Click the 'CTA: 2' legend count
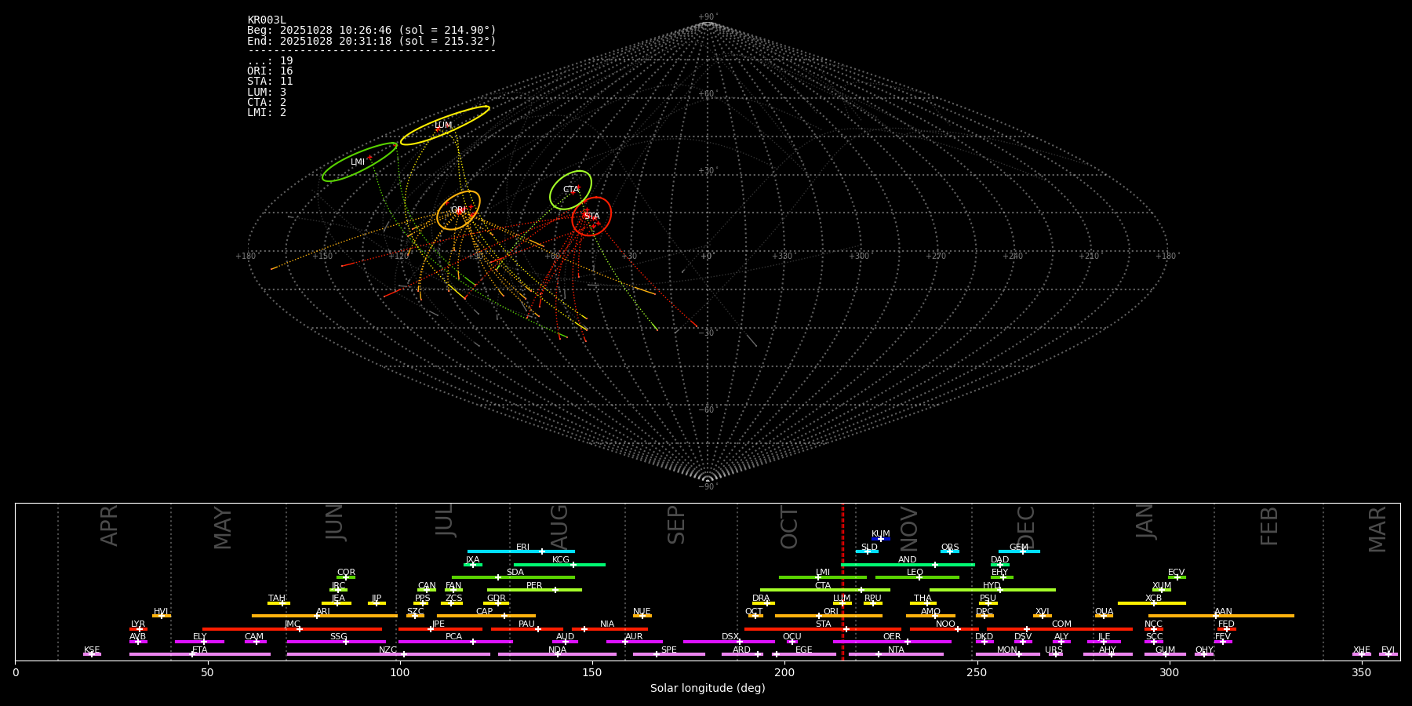This screenshot has height=706, width=1412. (267, 103)
